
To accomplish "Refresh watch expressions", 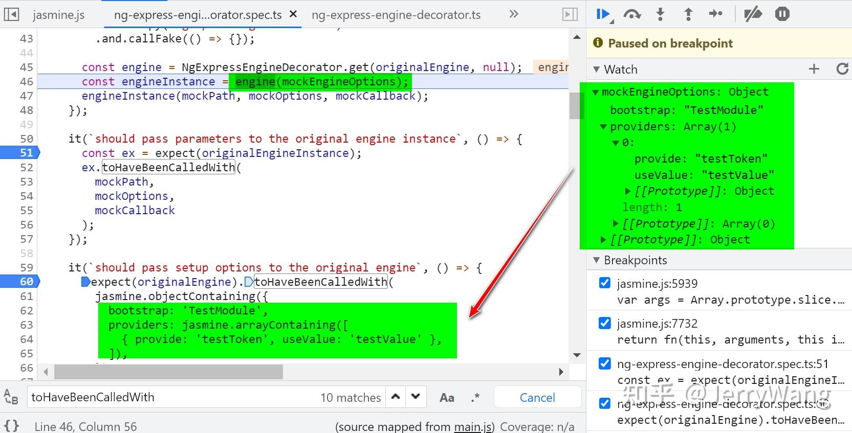I will (842, 69).
